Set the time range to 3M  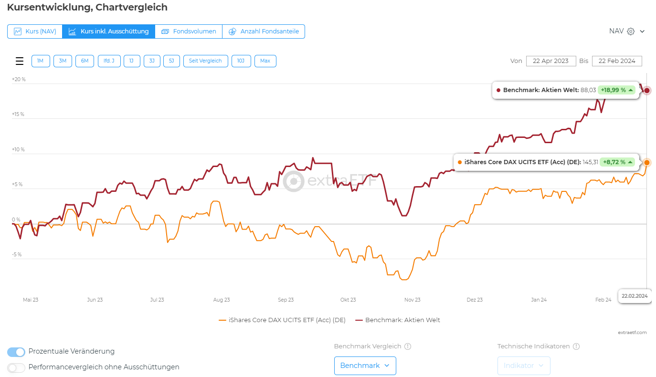coord(63,61)
